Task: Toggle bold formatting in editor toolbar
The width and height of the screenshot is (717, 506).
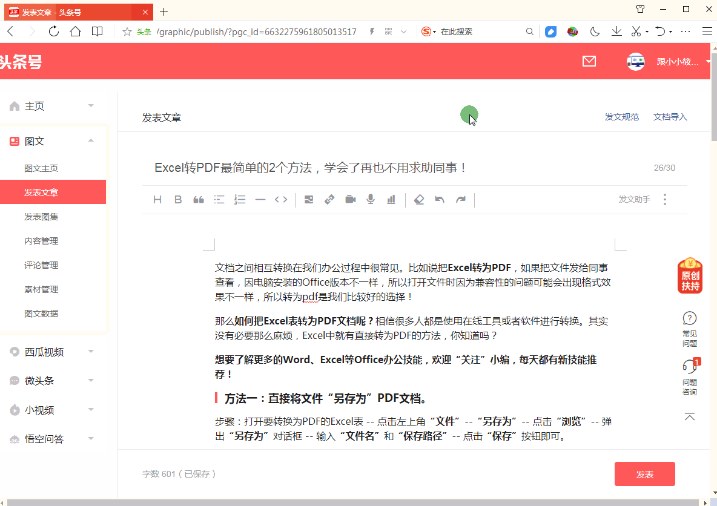Action: click(x=178, y=200)
